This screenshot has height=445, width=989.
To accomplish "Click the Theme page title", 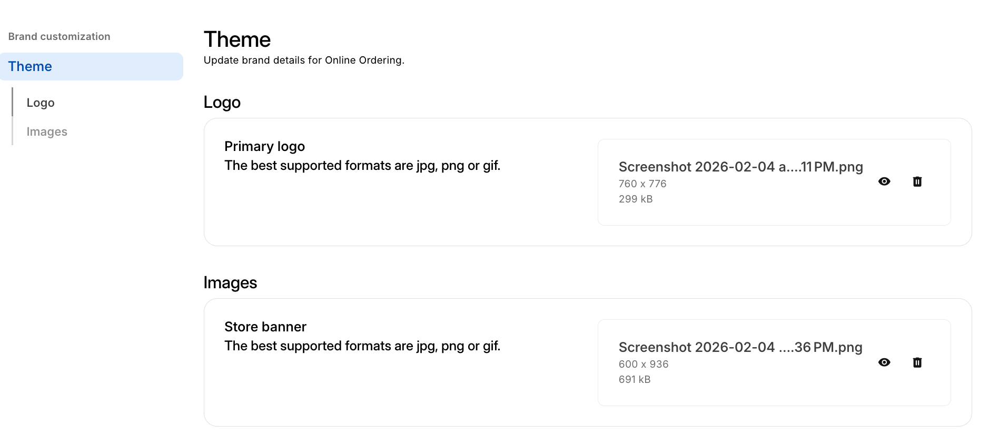I will (x=237, y=40).
